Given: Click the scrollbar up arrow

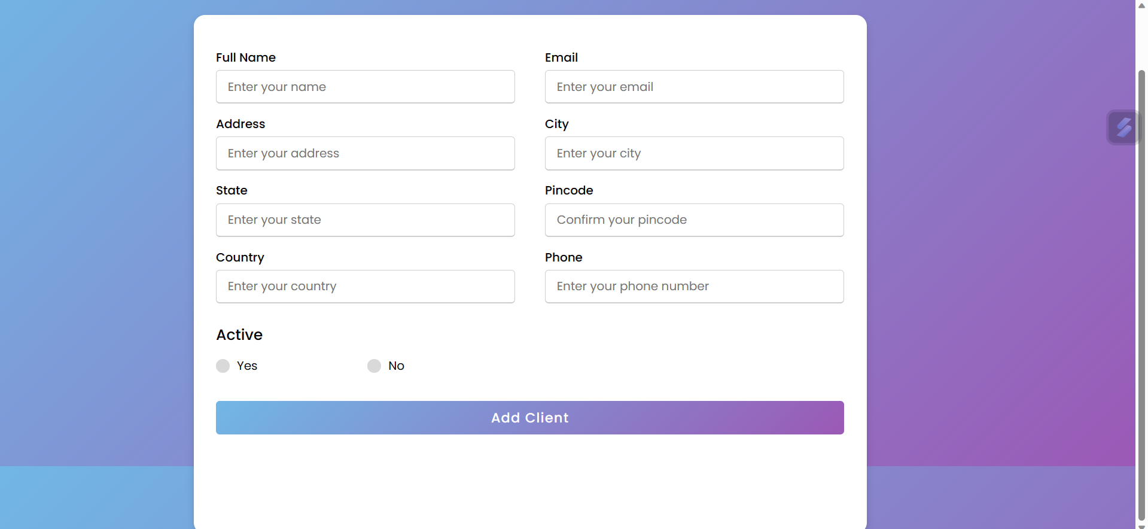Looking at the screenshot, I should 1141,5.
